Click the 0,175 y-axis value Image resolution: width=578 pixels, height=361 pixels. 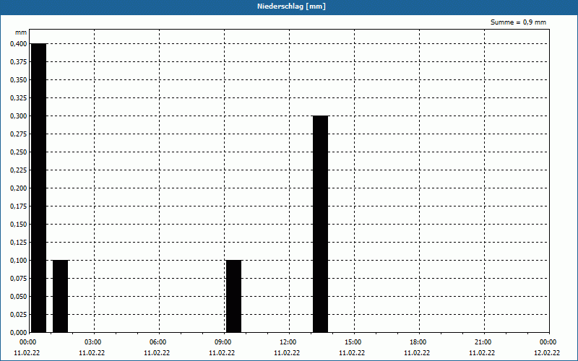[19, 206]
